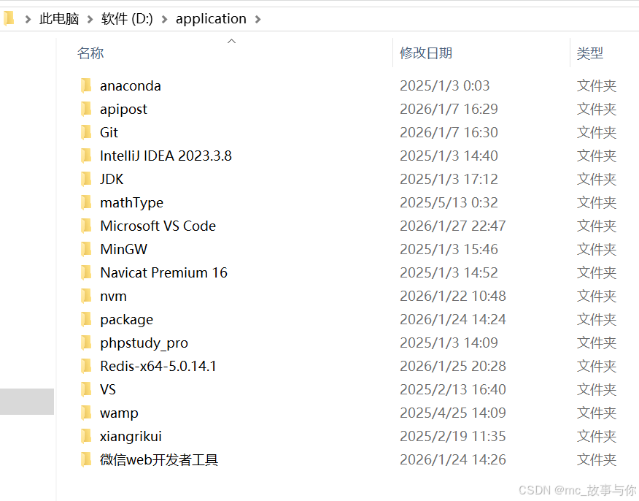This screenshot has width=639, height=501.
Task: Go to 此电脑 in the address bar
Action: pos(59,19)
